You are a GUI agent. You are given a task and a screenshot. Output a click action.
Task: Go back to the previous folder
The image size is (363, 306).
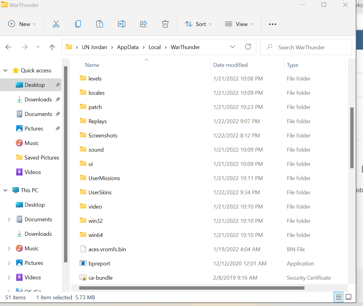click(x=8, y=47)
